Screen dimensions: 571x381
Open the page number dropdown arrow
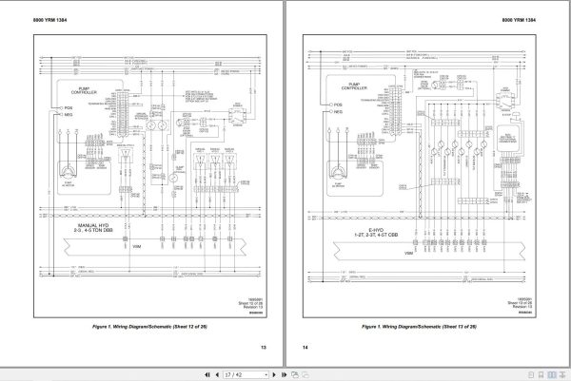pos(266,374)
